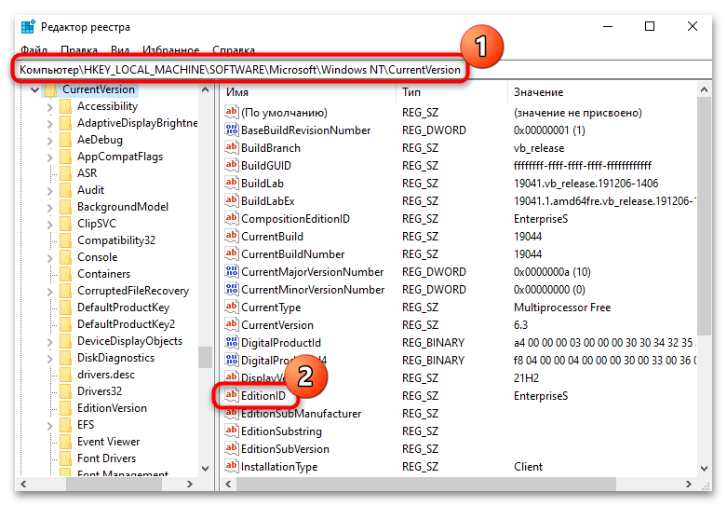The image size is (727, 506).
Task: Click the CurrentBuildNumber string icon
Action: pyautogui.click(x=232, y=253)
